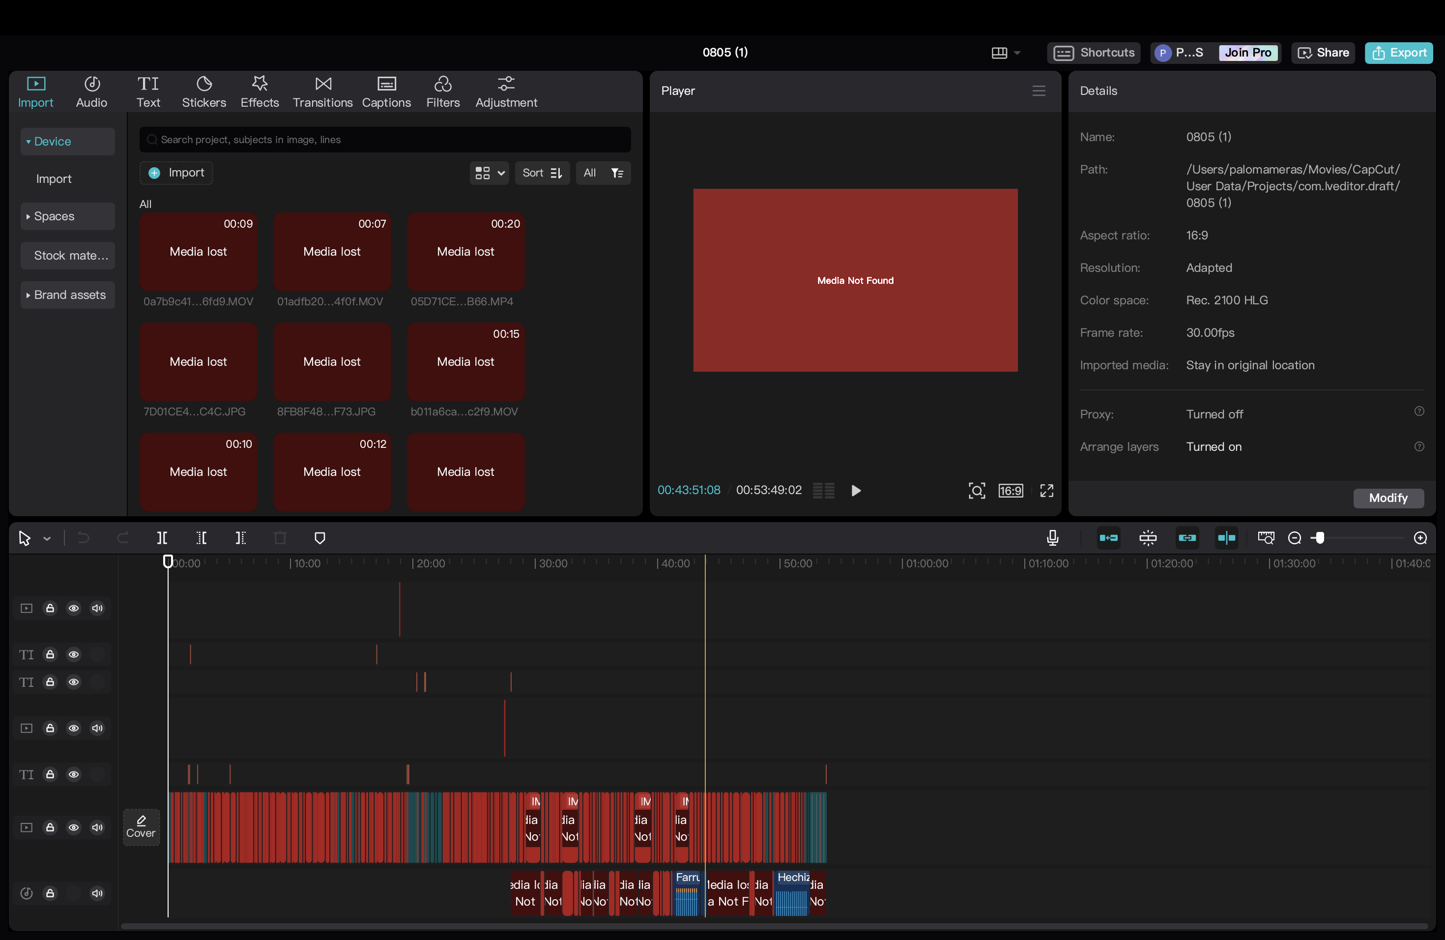Open the Player hamburger menu icon

tap(1038, 91)
